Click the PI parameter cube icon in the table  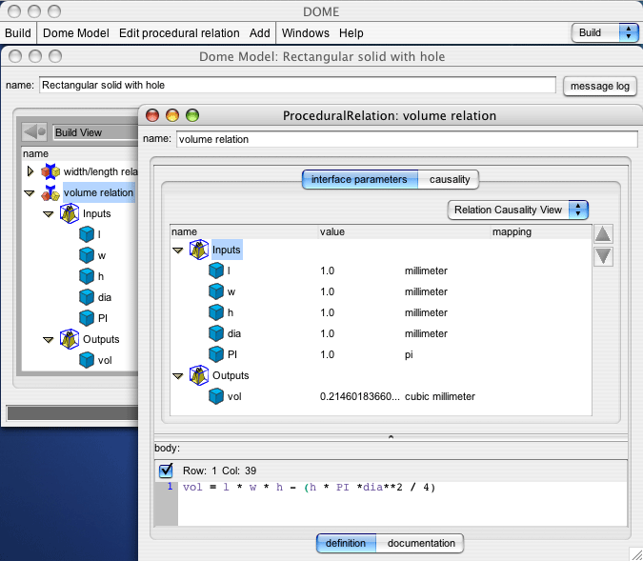[216, 354]
